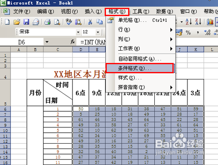Click date cell with value 10
The width and height of the screenshot is (218, 165).
[x=58, y=157]
